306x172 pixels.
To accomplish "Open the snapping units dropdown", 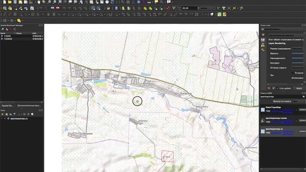I will pyautogui.click(x=208, y=8).
